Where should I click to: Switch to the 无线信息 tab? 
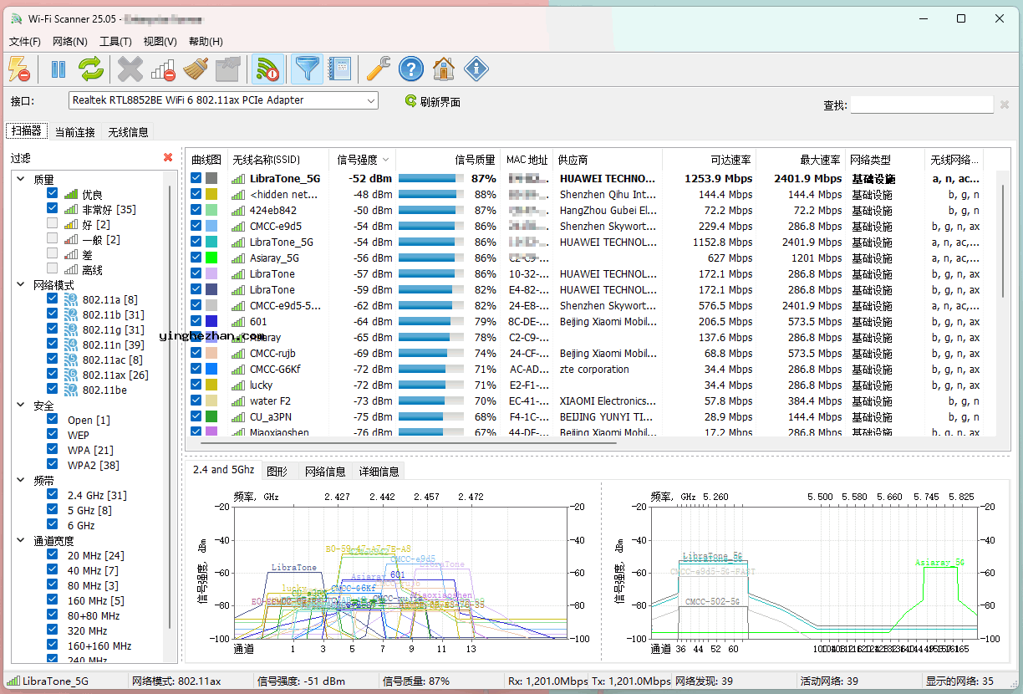128,132
